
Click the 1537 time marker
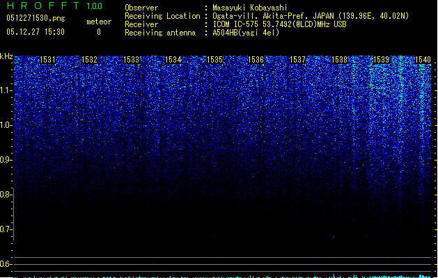[298, 60]
